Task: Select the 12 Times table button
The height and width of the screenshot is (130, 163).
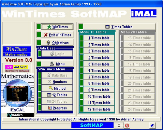Action: 99,109
